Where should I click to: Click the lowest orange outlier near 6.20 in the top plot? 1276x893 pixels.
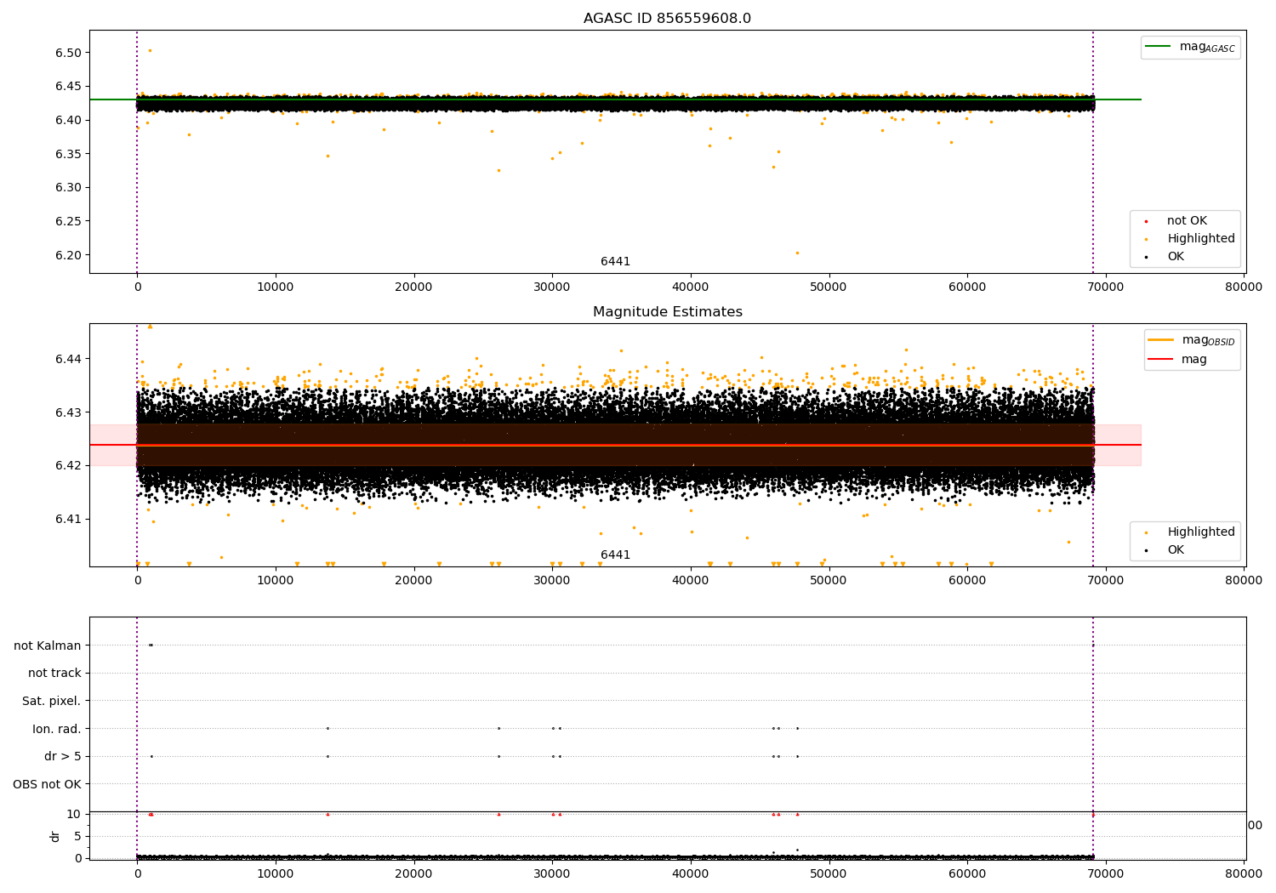[797, 253]
